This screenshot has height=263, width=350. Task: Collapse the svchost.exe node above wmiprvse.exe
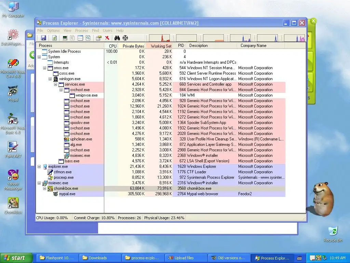click(61, 90)
